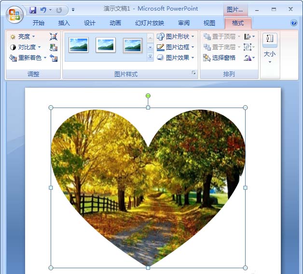Switch to the 插入 tab
This screenshot has height=274, width=303.
(x=64, y=23)
